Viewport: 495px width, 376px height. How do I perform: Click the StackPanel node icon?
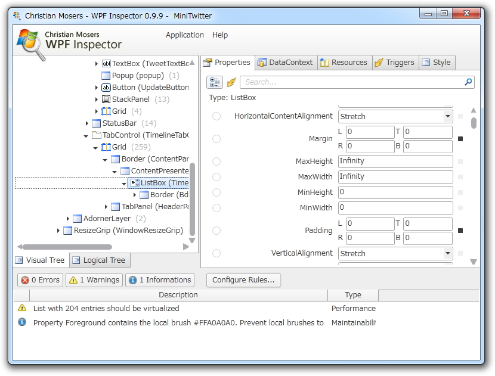click(106, 100)
